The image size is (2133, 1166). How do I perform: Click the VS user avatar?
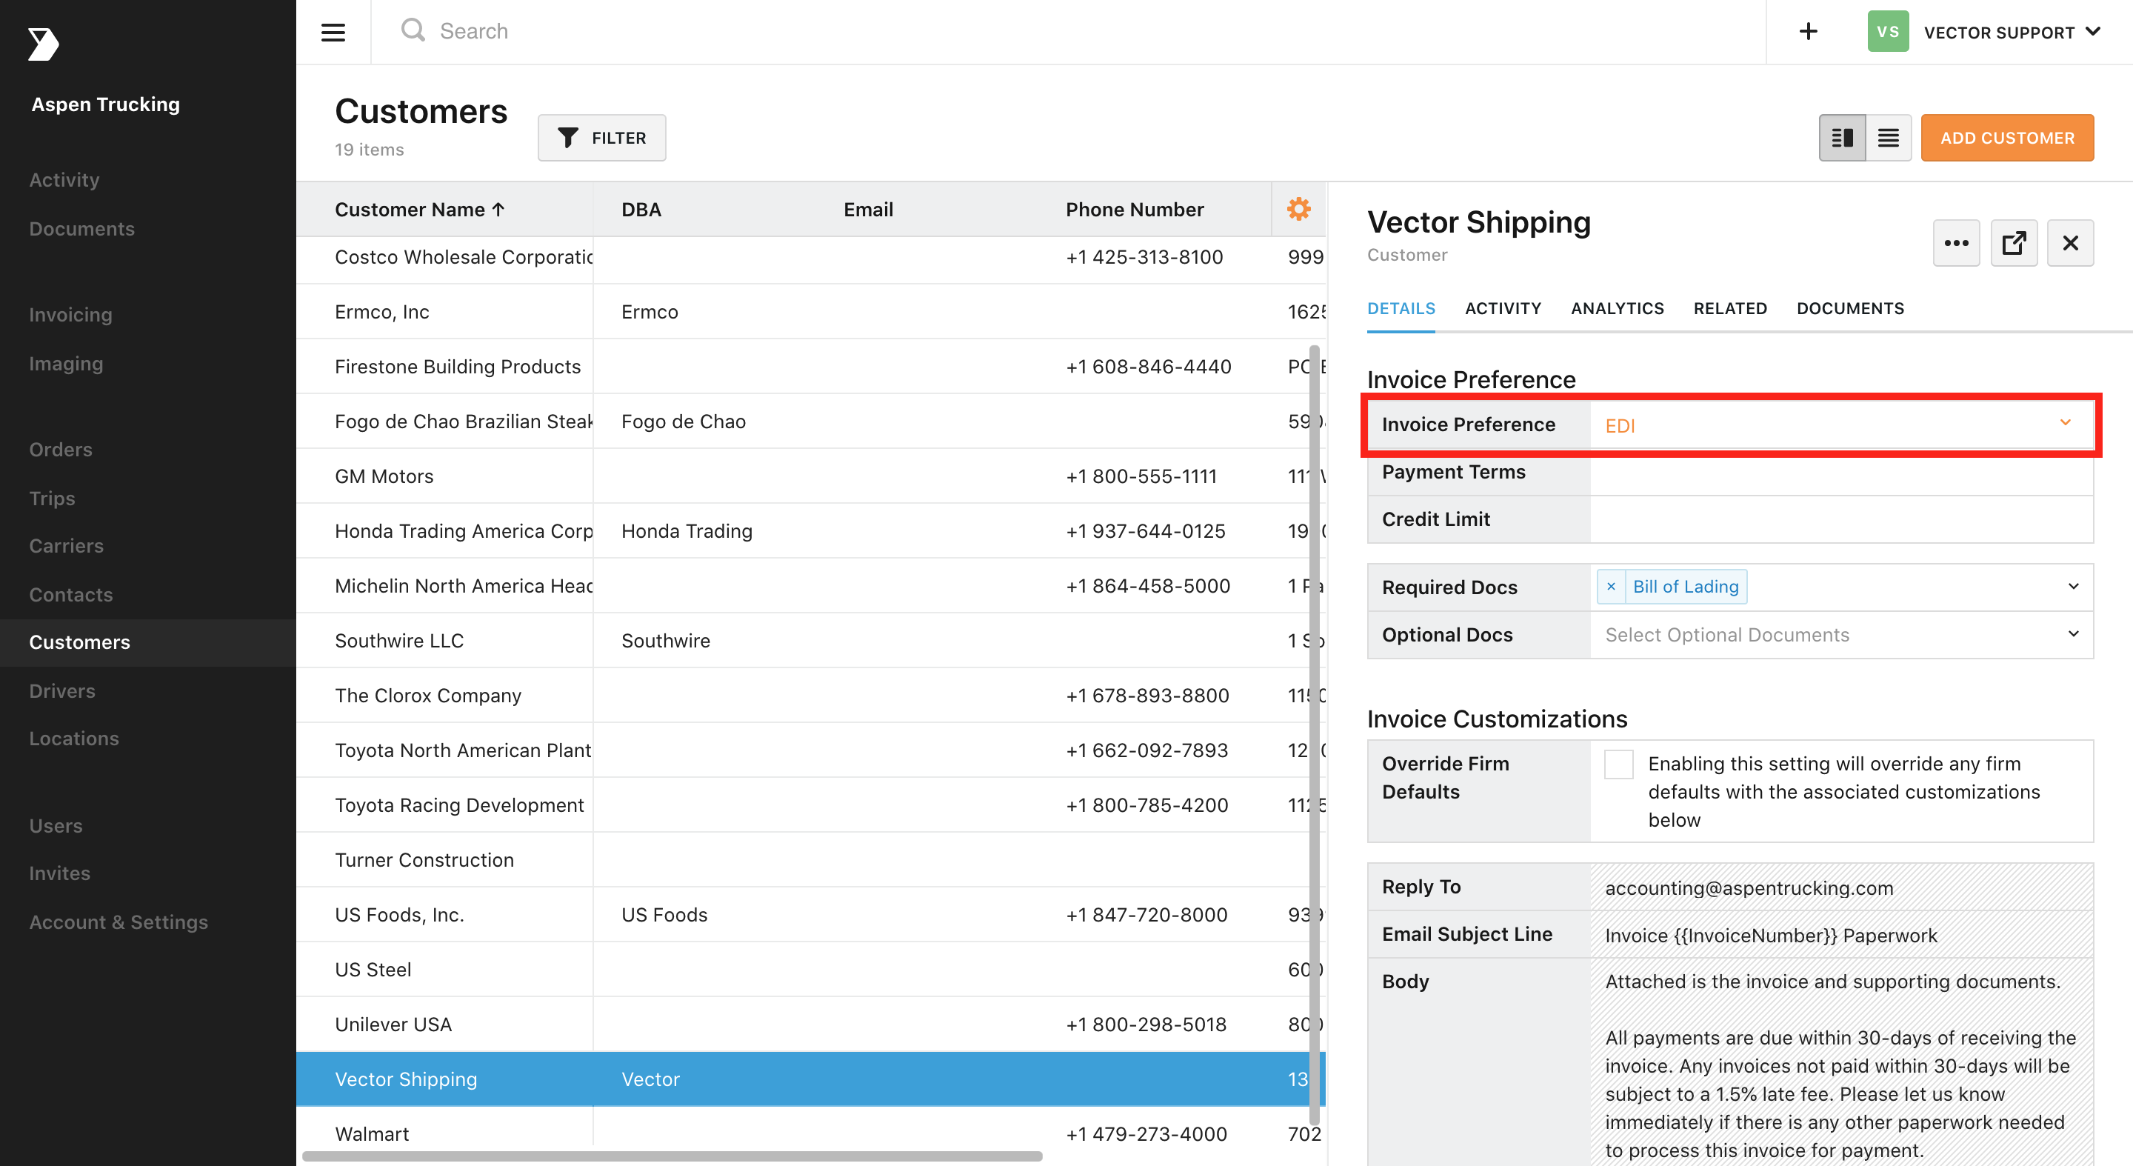1888,31
